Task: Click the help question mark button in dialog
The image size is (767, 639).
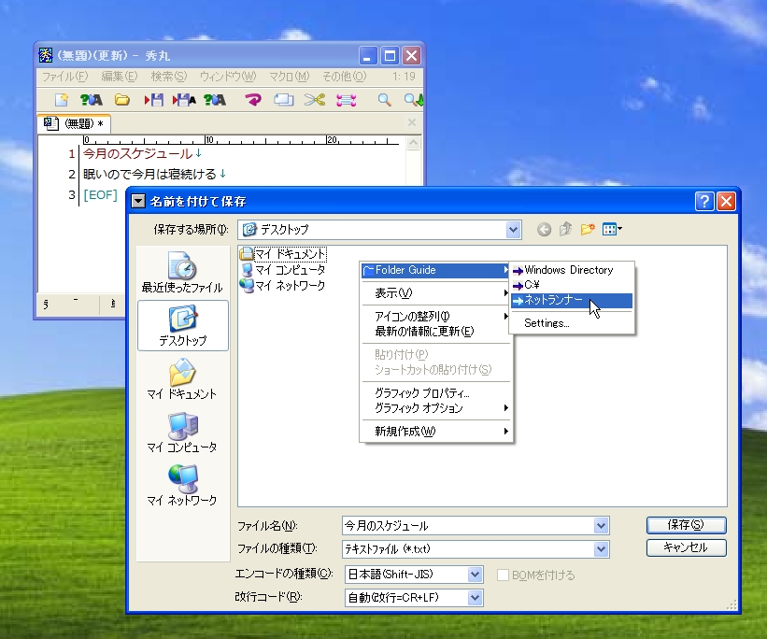Action: click(704, 201)
